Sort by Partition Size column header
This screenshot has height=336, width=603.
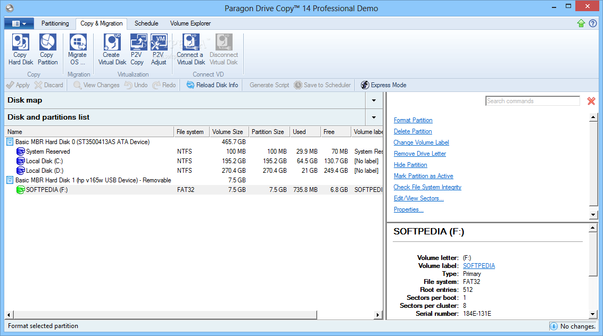click(x=269, y=132)
